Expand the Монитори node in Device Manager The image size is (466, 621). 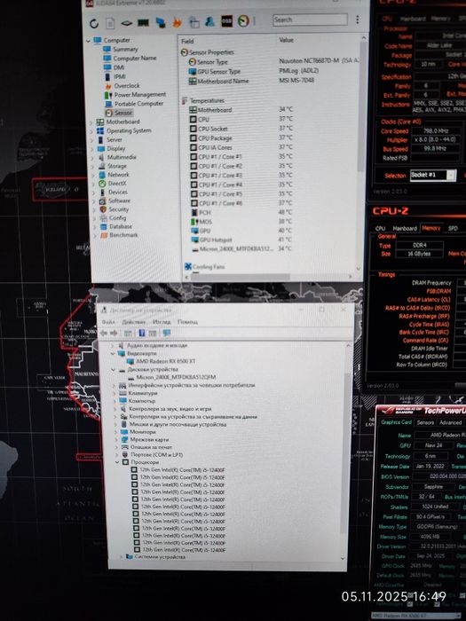tap(115, 432)
